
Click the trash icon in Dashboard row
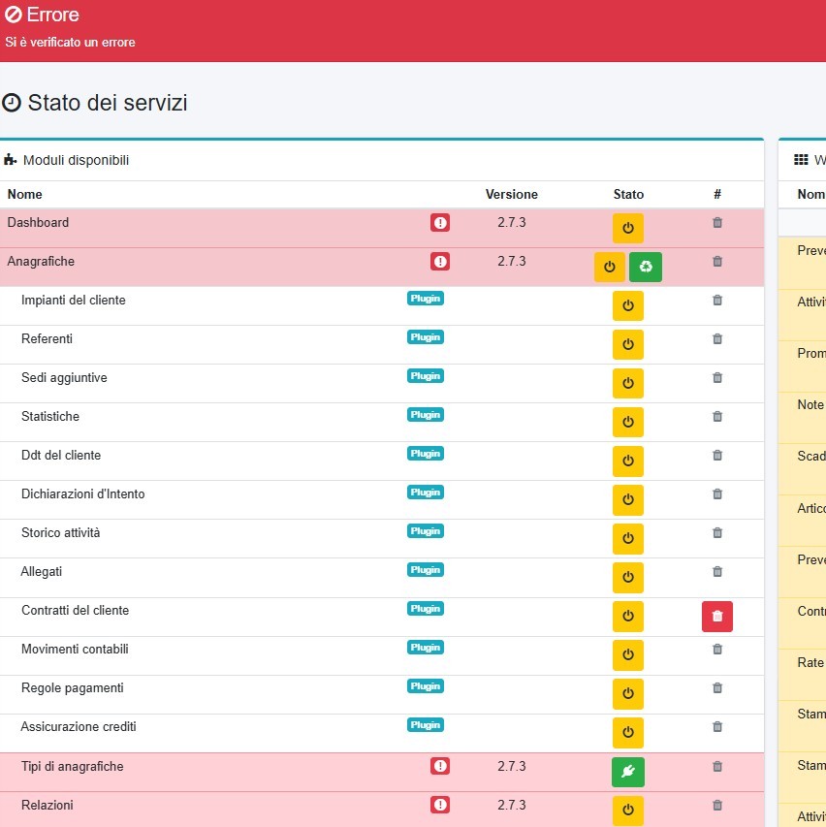(717, 223)
